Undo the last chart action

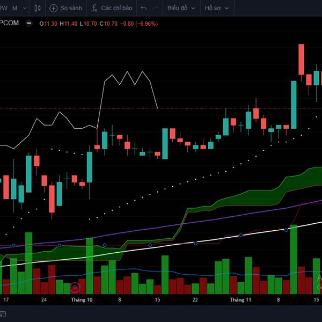point(144,8)
